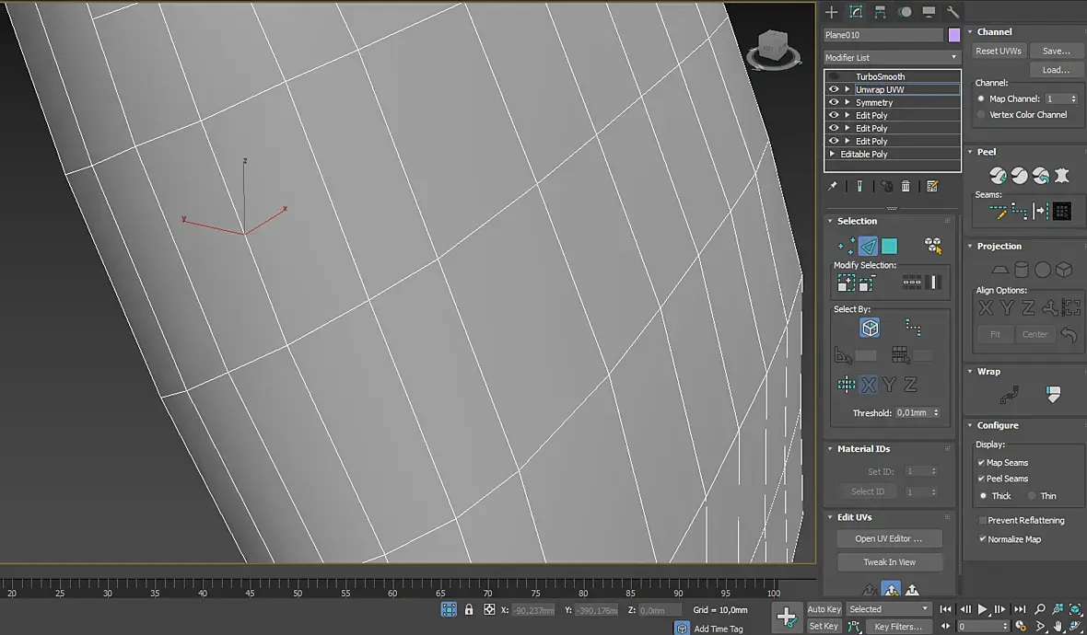Screen dimensions: 1087x635
Task: Click the Reset UVWs button
Action: tap(999, 52)
